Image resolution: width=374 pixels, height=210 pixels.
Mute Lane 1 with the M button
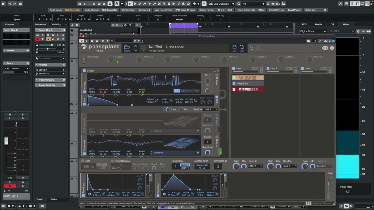click(x=261, y=69)
